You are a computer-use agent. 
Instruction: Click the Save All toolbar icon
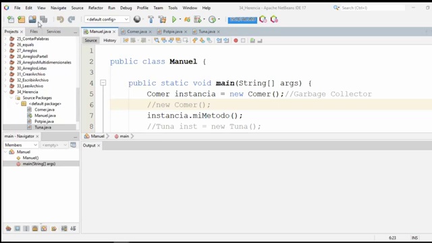pyautogui.click(x=43, y=20)
